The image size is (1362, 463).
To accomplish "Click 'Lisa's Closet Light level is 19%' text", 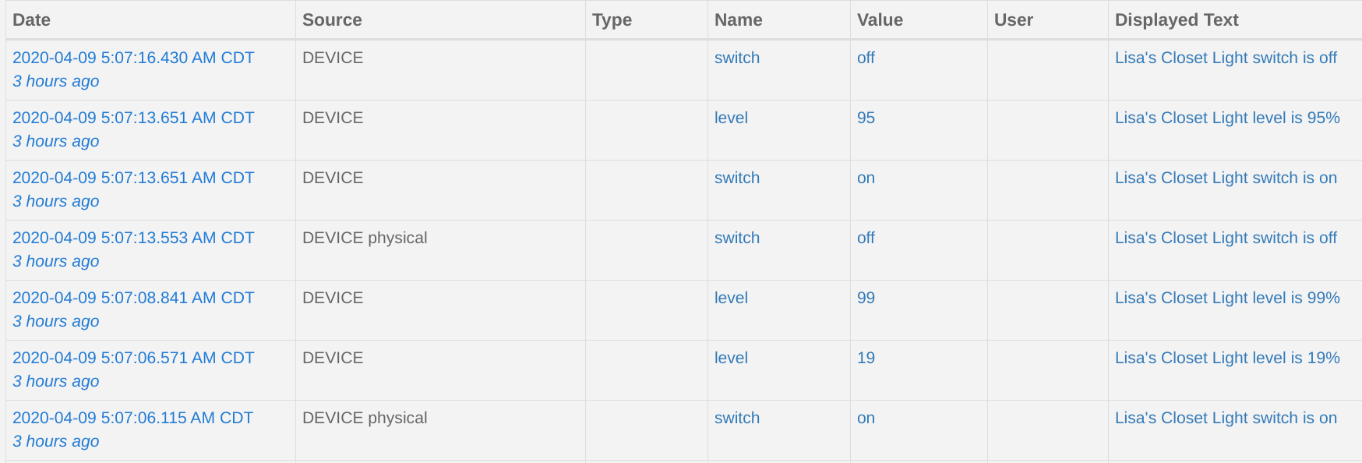I will [x=1227, y=358].
